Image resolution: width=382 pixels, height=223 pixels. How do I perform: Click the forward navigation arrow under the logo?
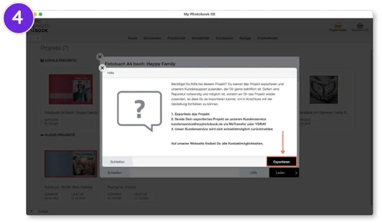point(38,38)
